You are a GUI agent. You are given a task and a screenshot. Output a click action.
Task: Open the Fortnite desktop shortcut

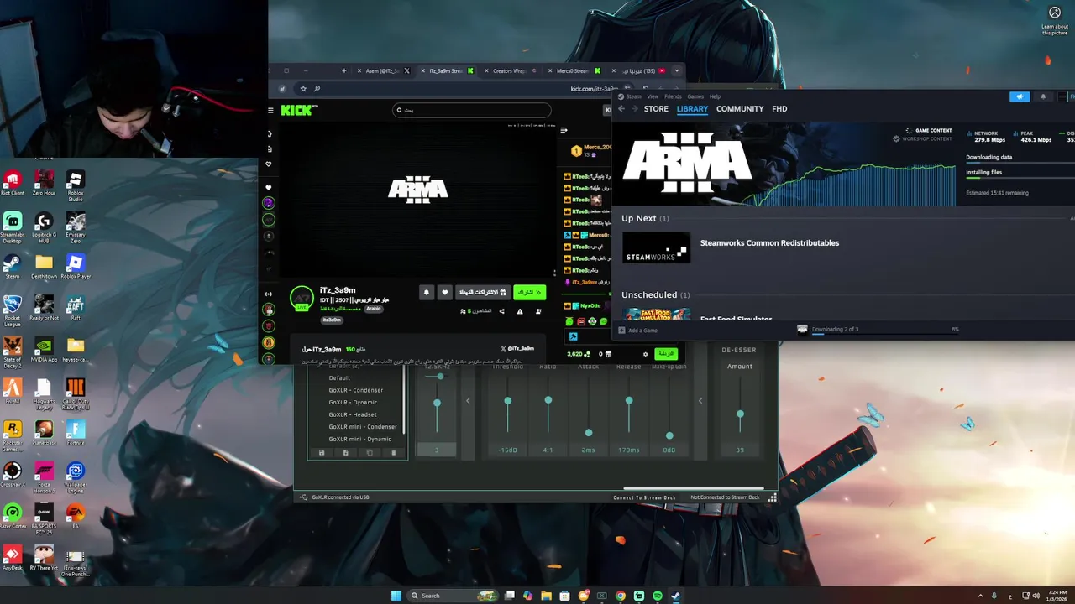coord(76,433)
